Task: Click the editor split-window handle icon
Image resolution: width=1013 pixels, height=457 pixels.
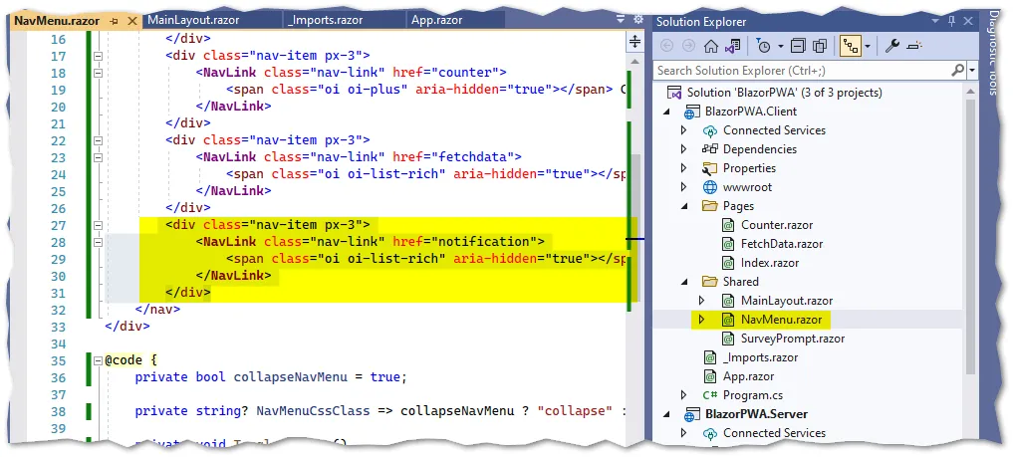Action: 634,43
